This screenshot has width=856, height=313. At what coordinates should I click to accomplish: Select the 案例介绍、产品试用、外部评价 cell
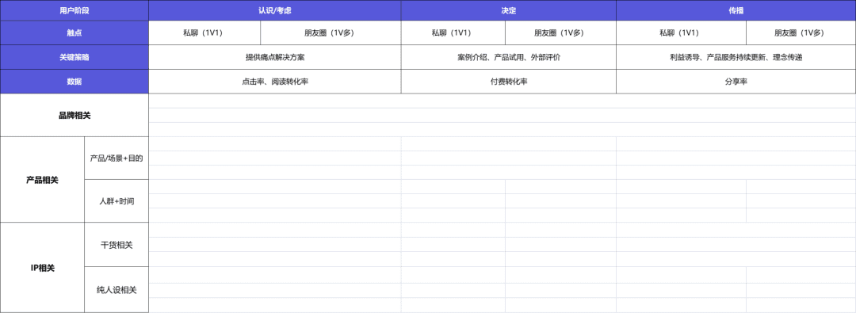tap(508, 57)
